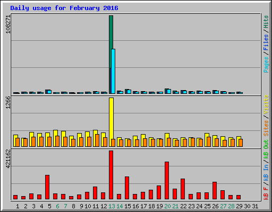272x212 pixels.
Task: Click the 'kB In' legend label
Action: click(266, 172)
